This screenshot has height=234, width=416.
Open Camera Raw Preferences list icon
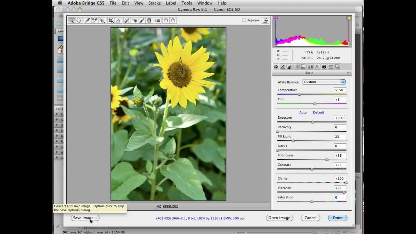pyautogui.click(x=158, y=20)
